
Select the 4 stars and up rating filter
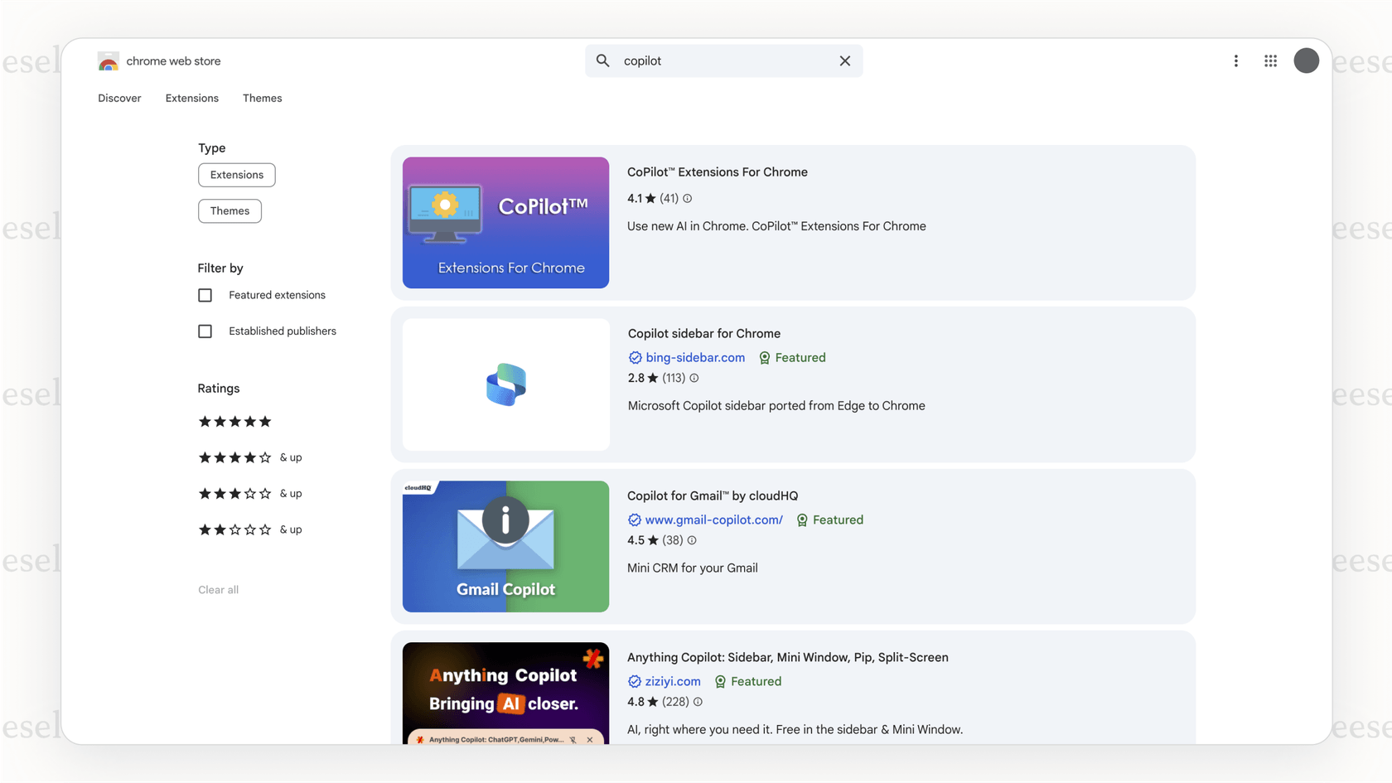pos(234,457)
